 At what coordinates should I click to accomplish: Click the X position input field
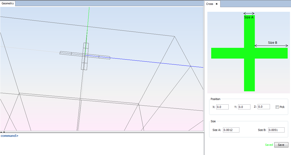[x=222, y=107]
